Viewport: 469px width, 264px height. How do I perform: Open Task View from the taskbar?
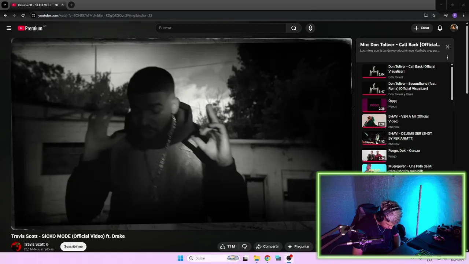[245, 258]
